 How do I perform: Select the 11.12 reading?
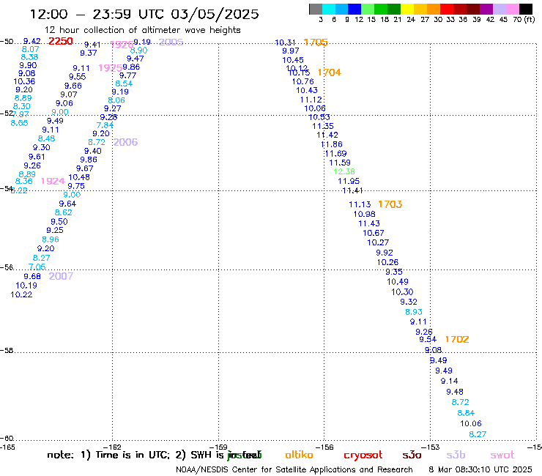point(311,100)
